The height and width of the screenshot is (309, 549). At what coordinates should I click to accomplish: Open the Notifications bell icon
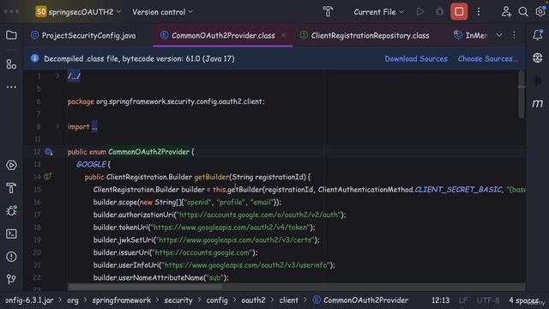point(538,34)
